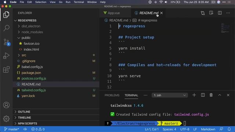Maximize panel with up chevron
The width and height of the screenshot is (235, 132).
click(x=220, y=95)
